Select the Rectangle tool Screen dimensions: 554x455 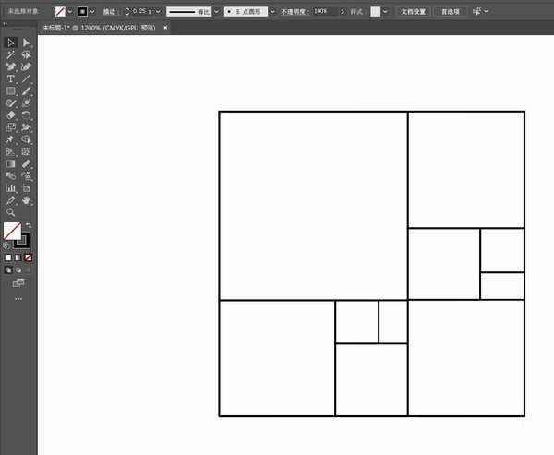[10, 91]
